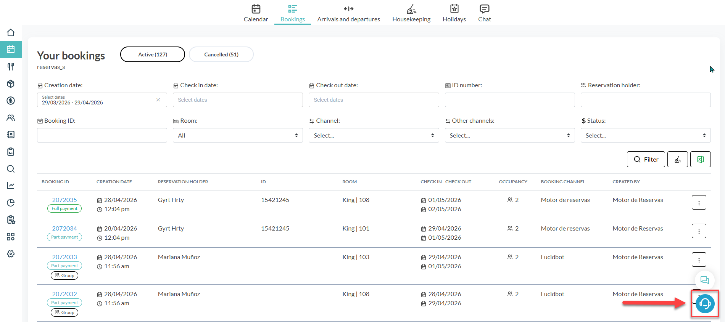Show Active (127) bookings

tap(152, 54)
